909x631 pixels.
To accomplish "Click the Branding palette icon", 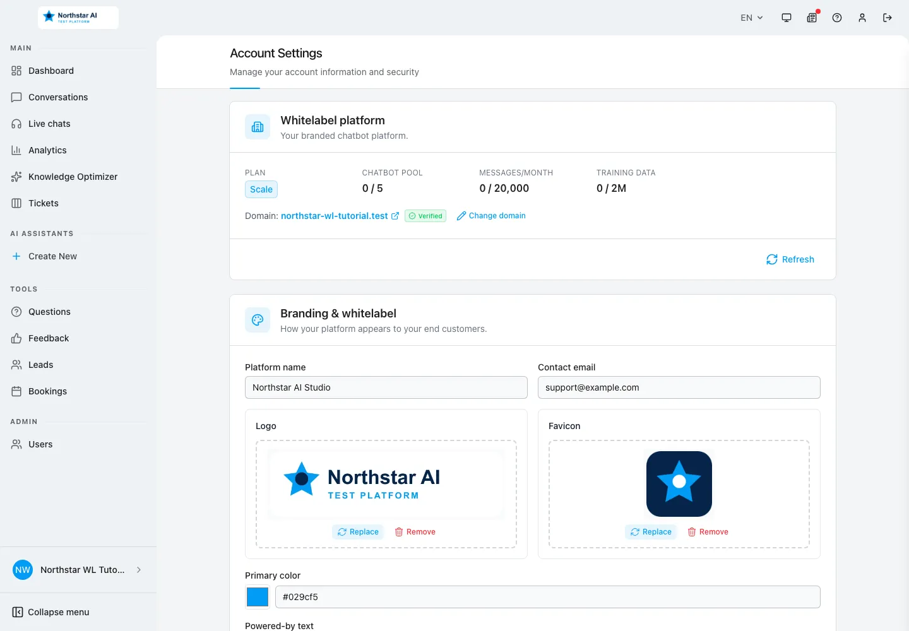I will 258,320.
